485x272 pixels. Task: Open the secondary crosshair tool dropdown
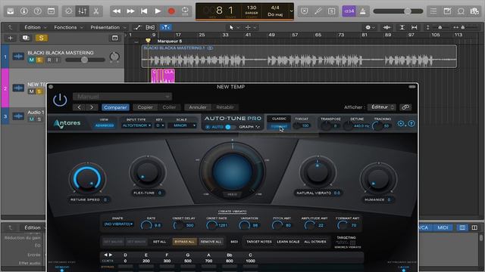251,27
